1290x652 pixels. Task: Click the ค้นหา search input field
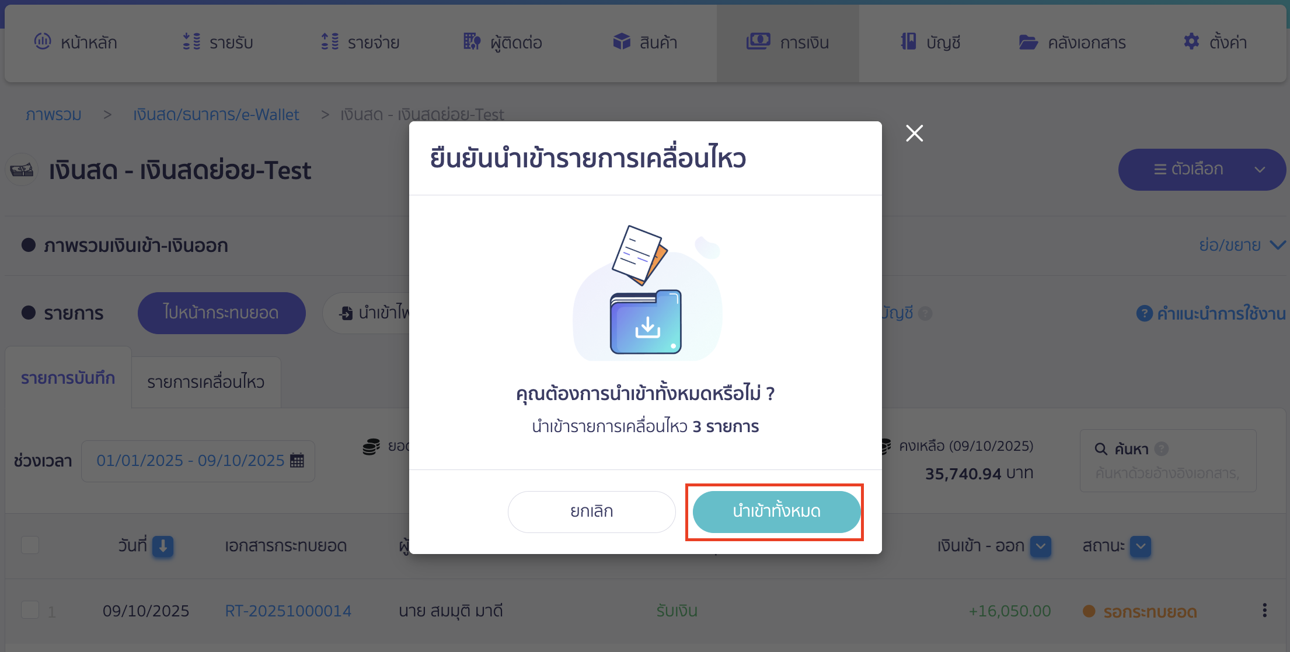(x=1167, y=473)
